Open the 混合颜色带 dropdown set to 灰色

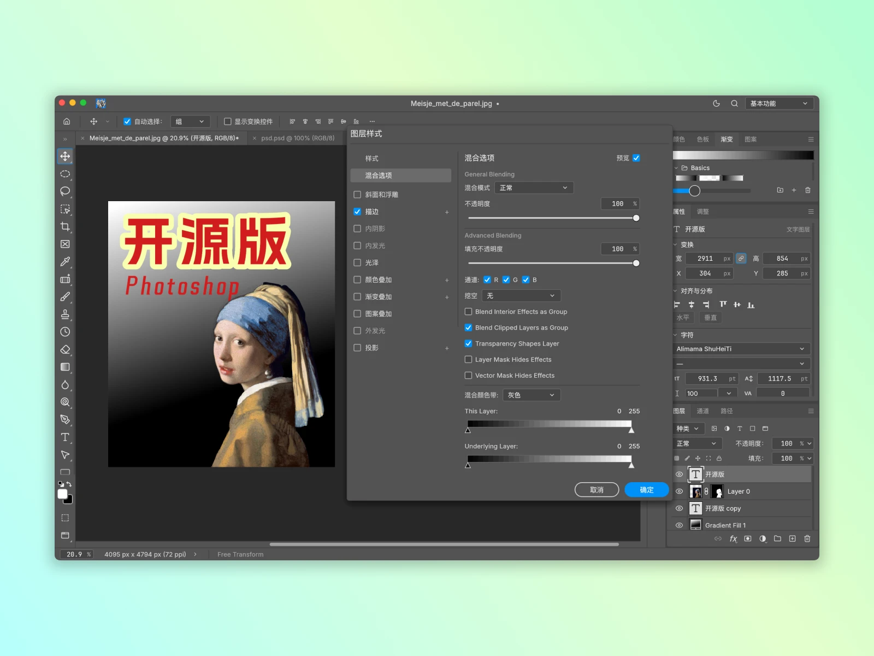point(532,395)
